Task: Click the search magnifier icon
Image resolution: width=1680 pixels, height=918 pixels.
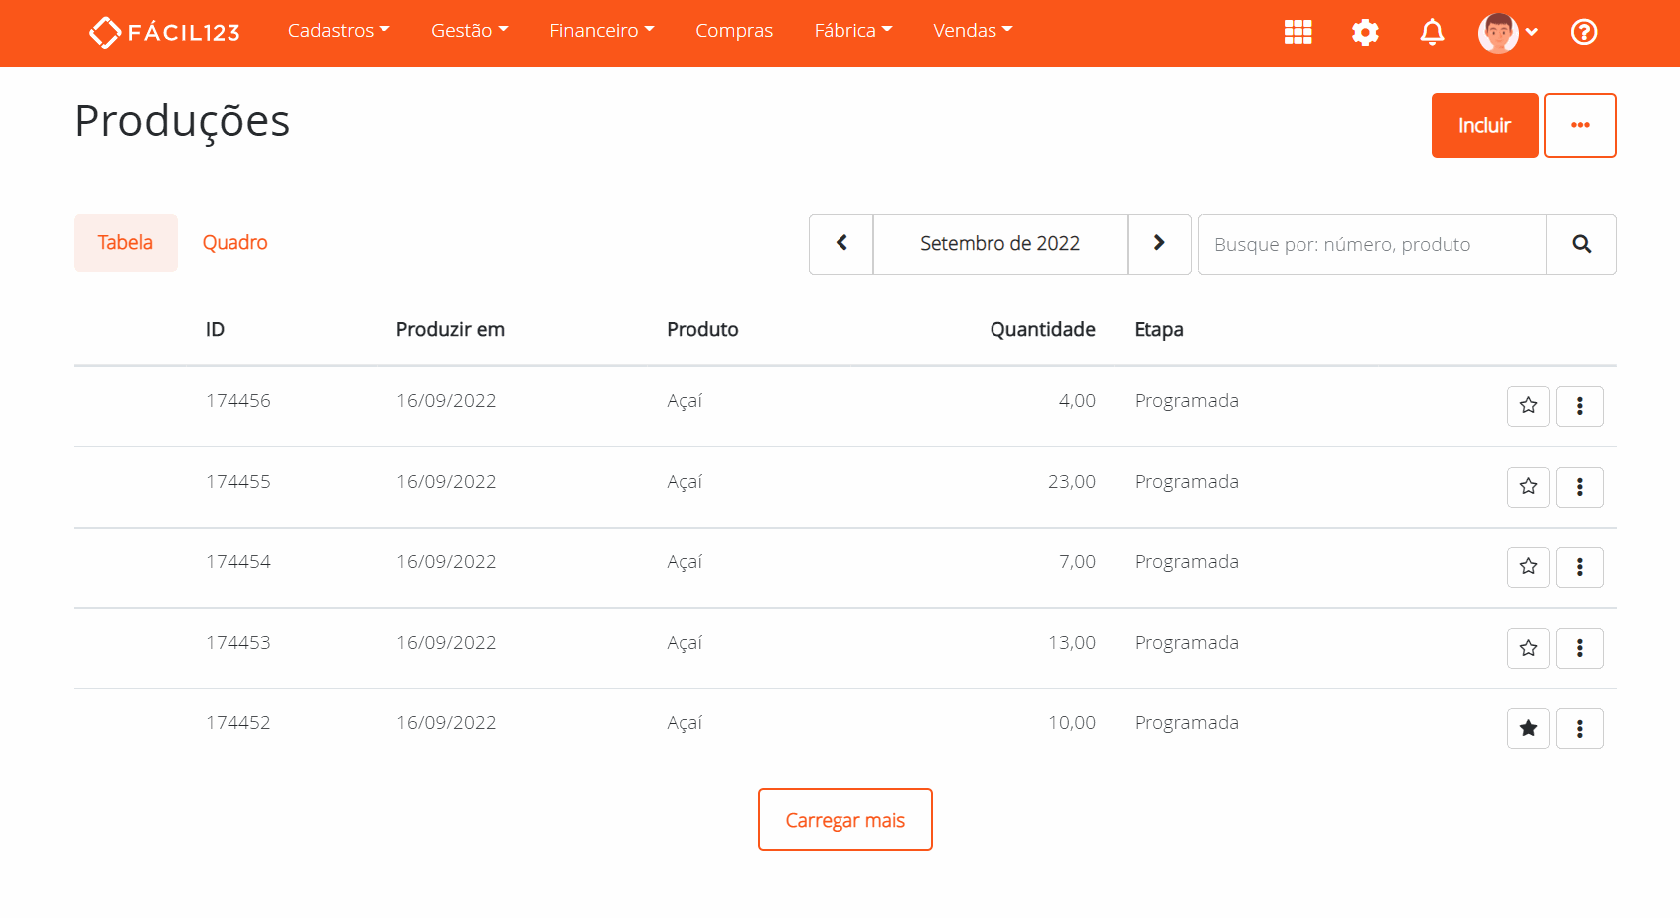Action: [x=1581, y=243]
